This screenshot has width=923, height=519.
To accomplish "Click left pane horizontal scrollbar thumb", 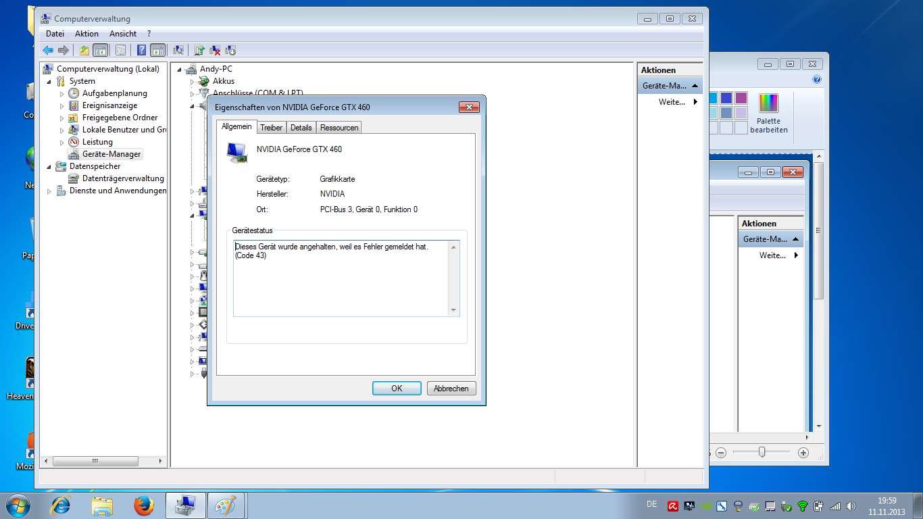I will [95, 461].
